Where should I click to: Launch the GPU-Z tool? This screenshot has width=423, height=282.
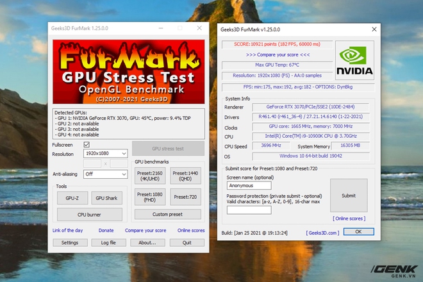[x=72, y=198]
